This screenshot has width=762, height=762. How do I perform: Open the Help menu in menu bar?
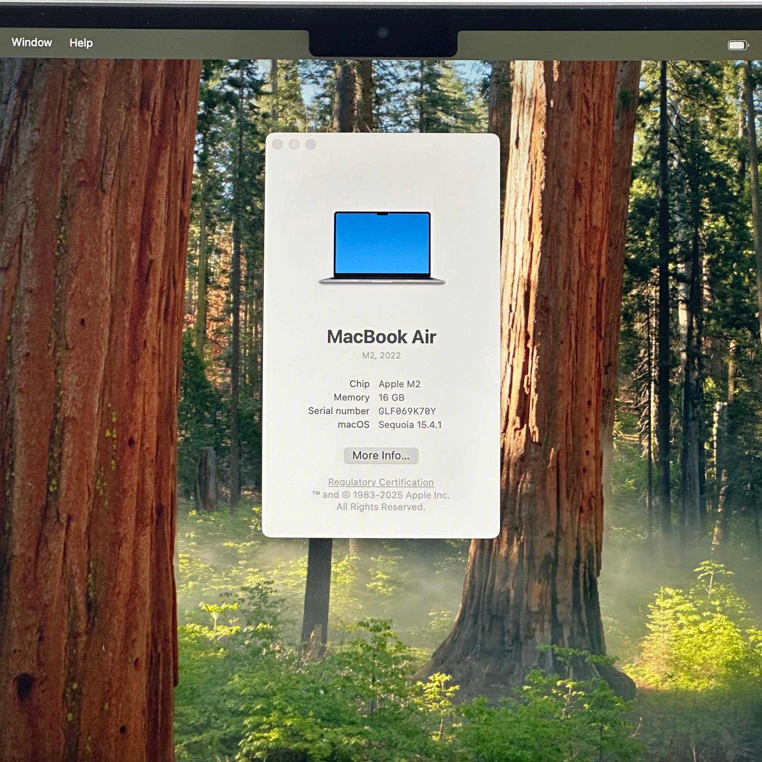81,43
